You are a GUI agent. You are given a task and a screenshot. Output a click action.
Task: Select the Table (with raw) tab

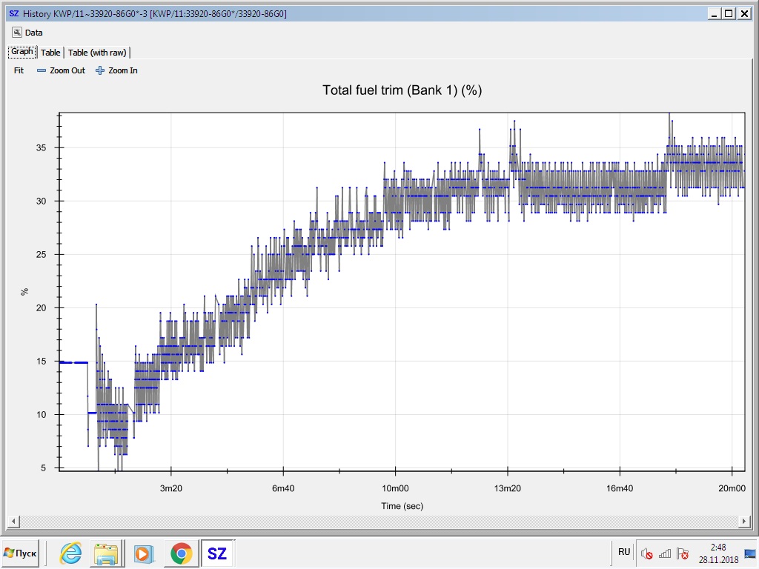[98, 53]
